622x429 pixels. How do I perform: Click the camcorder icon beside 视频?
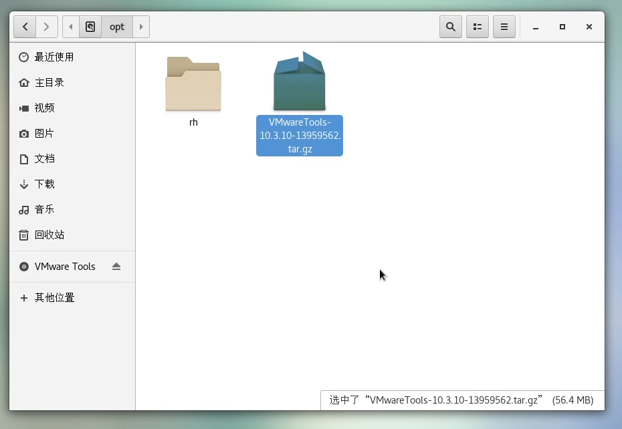pyautogui.click(x=24, y=108)
